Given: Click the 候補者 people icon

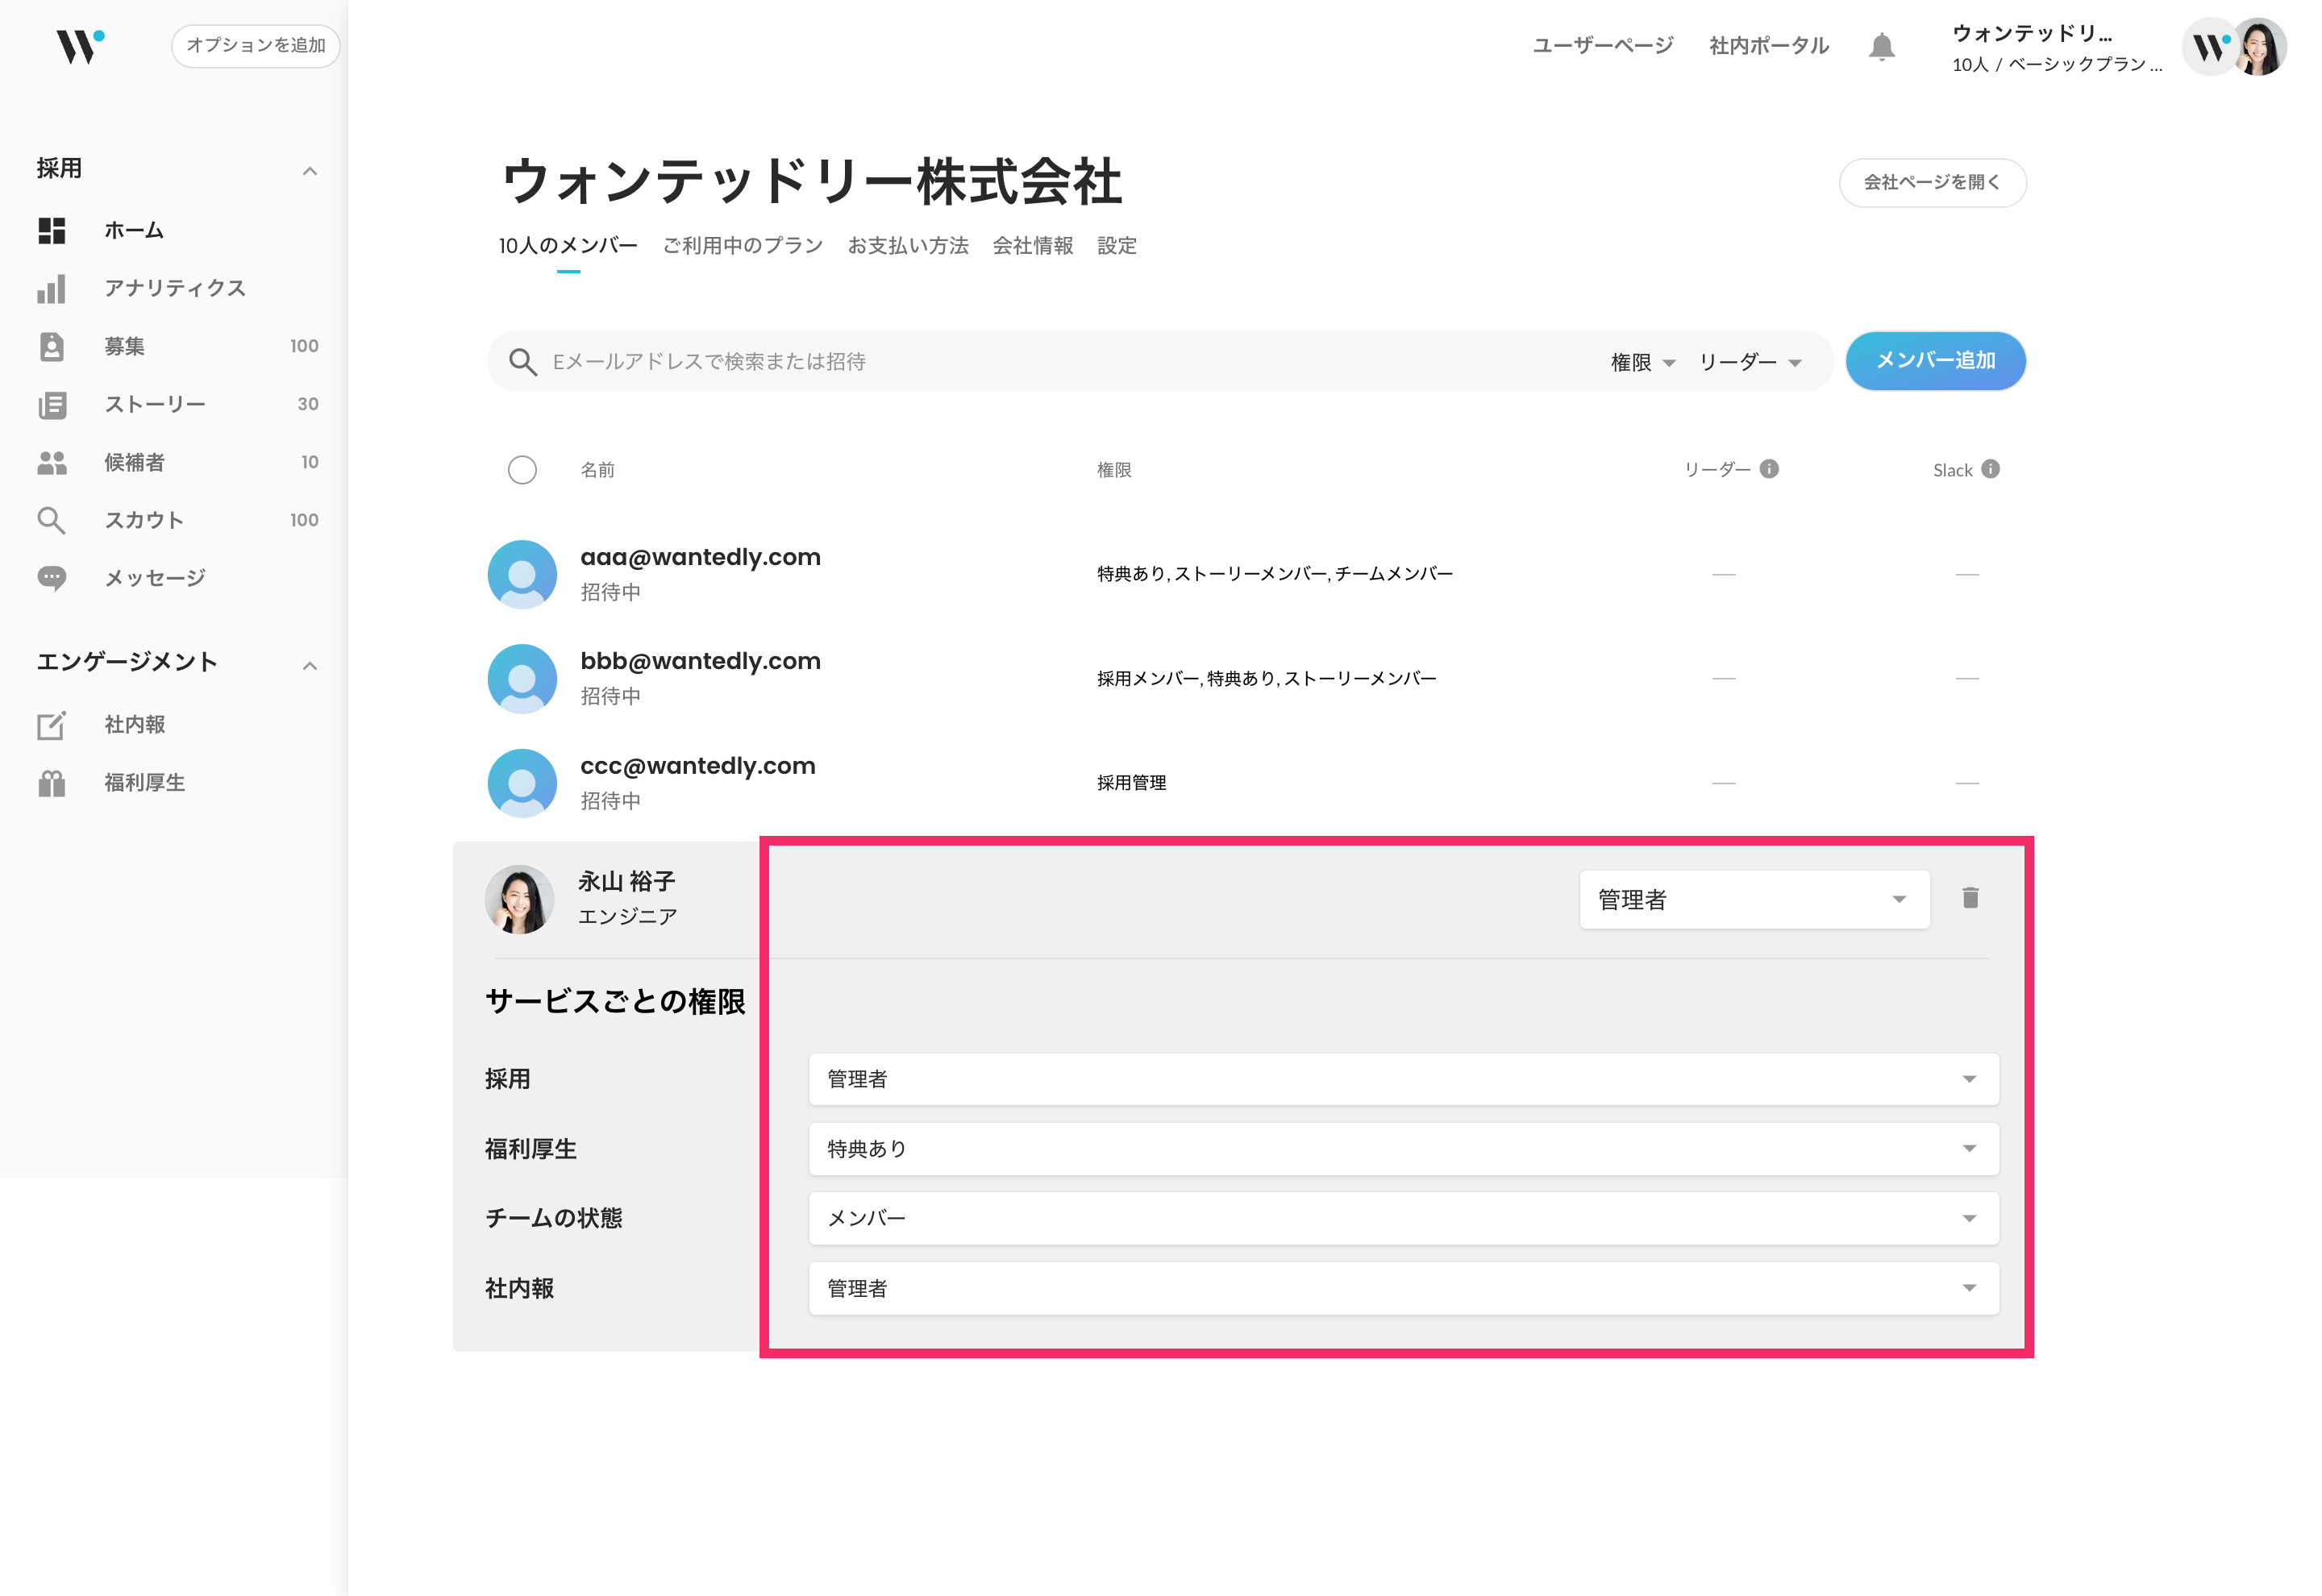Looking at the screenshot, I should [x=52, y=463].
